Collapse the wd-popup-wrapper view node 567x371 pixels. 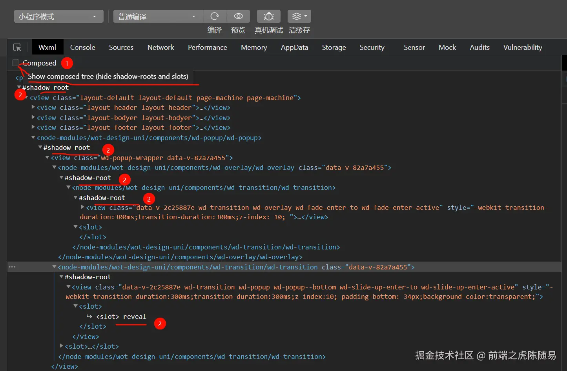coord(47,157)
